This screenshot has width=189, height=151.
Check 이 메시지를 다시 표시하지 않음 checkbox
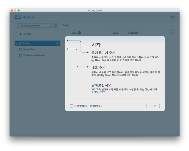click(x=71, y=106)
